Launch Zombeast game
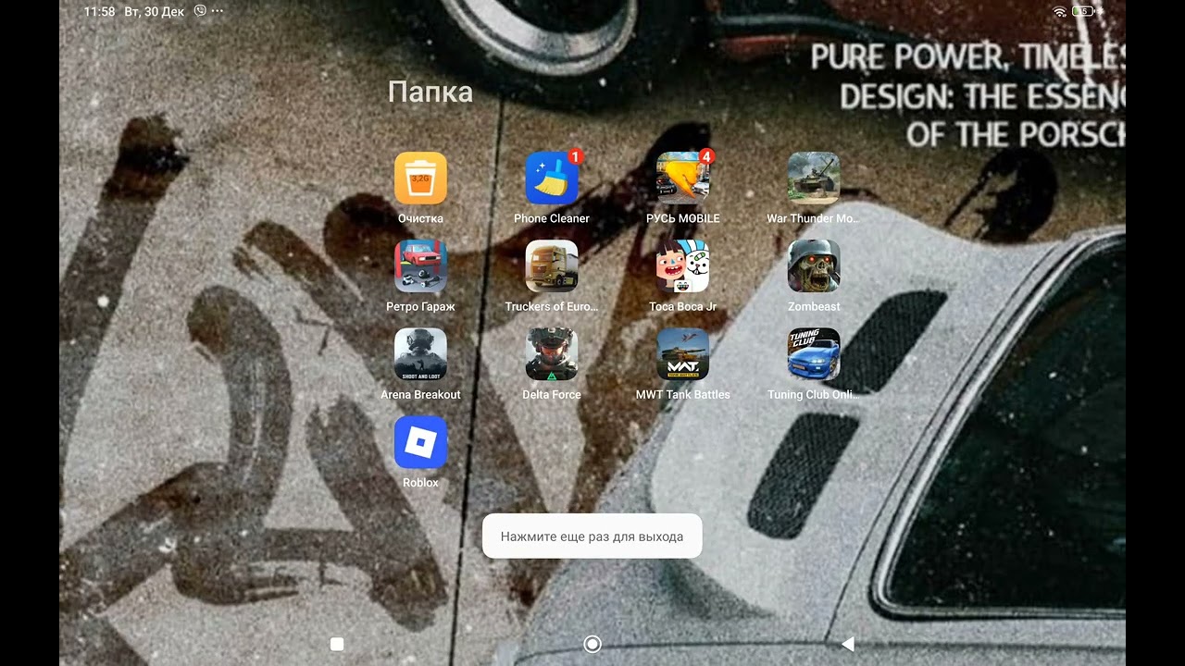1185x666 pixels. [x=814, y=265]
